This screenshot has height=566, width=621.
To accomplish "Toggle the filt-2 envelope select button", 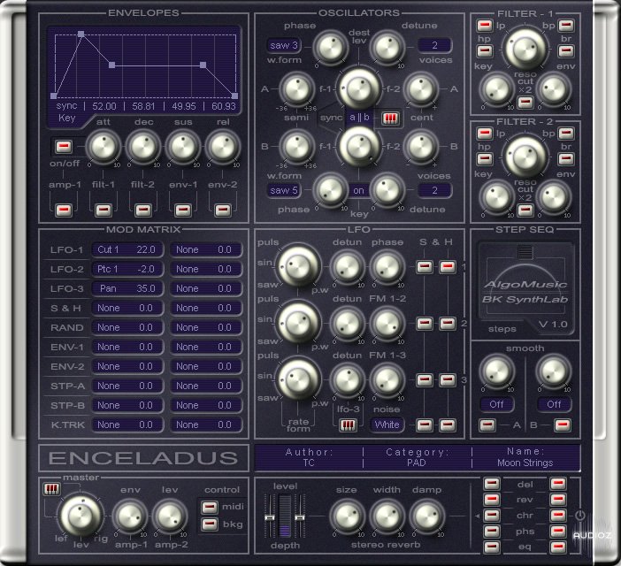I will click(143, 210).
